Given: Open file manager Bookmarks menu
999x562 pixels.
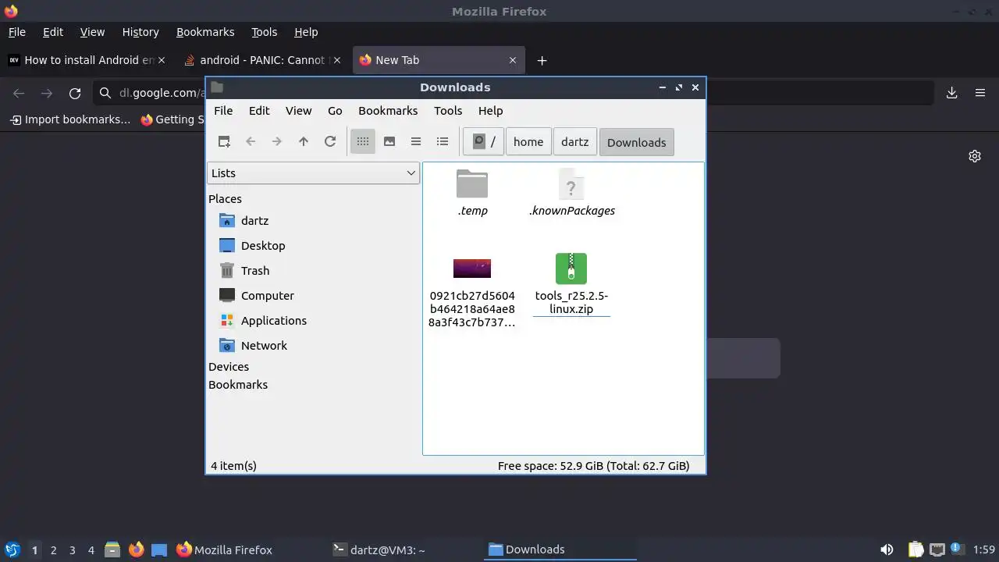Looking at the screenshot, I should click(x=388, y=111).
